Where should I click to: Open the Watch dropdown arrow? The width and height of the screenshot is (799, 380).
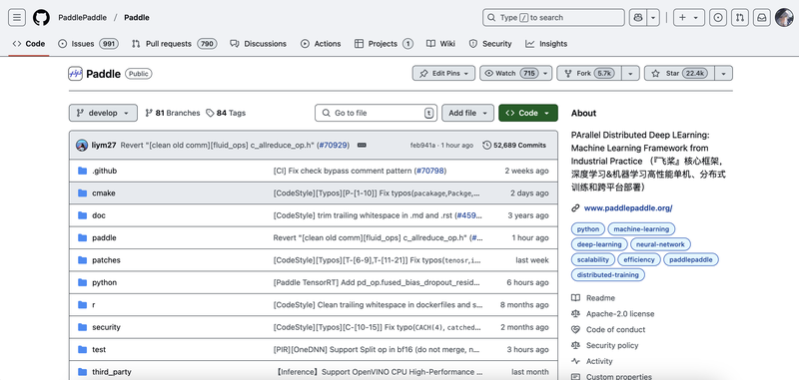[545, 73]
